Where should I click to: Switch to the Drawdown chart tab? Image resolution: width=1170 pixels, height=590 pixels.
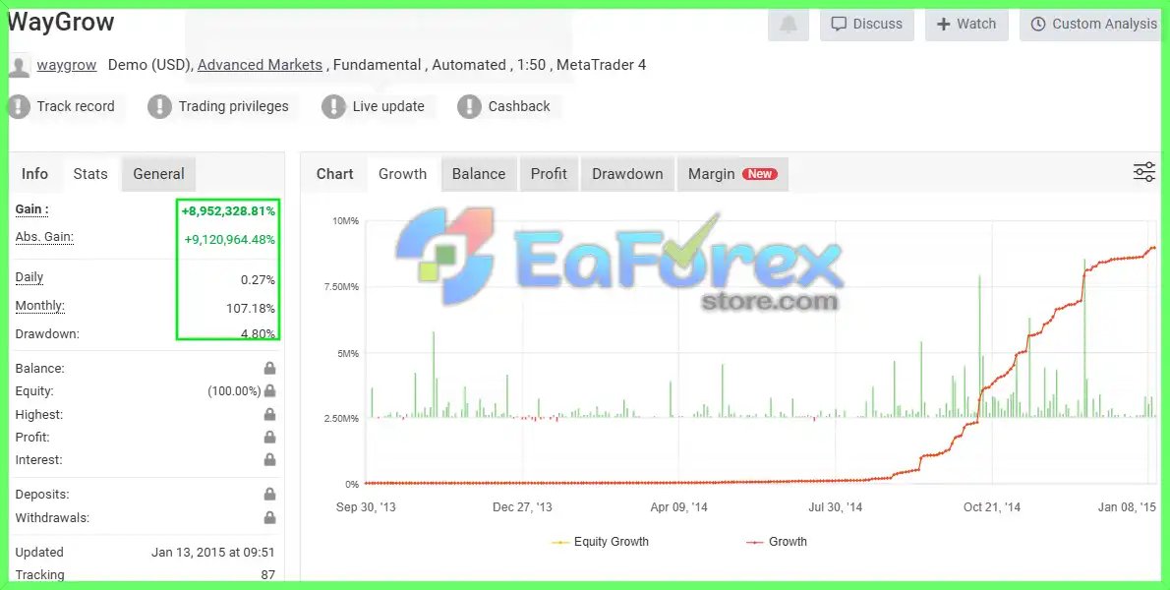(x=627, y=174)
